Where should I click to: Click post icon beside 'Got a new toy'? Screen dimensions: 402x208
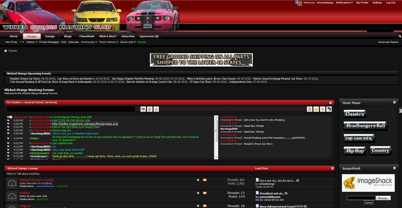pyautogui.click(x=257, y=180)
